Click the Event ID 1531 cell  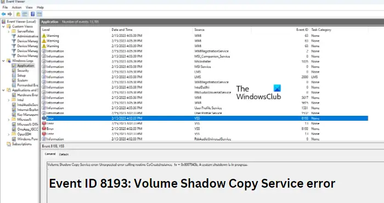pyautogui.click(x=305, y=108)
